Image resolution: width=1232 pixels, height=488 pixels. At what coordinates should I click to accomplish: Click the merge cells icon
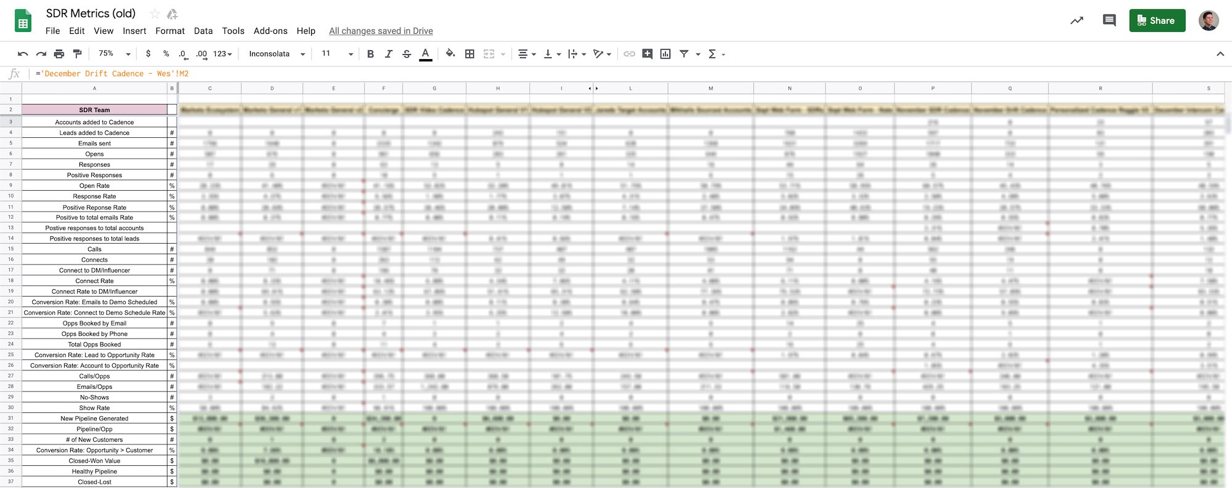[489, 54]
